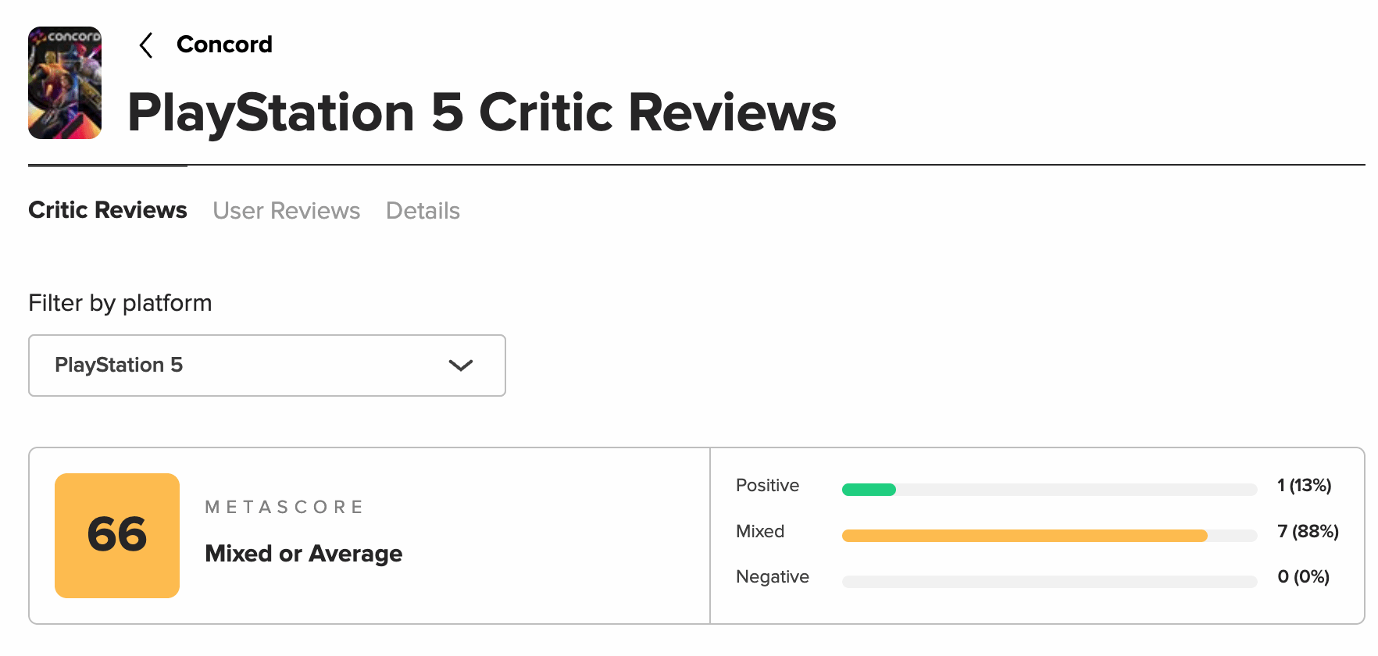The image size is (1378, 656).
Task: Click the Concord title link
Action: (224, 45)
